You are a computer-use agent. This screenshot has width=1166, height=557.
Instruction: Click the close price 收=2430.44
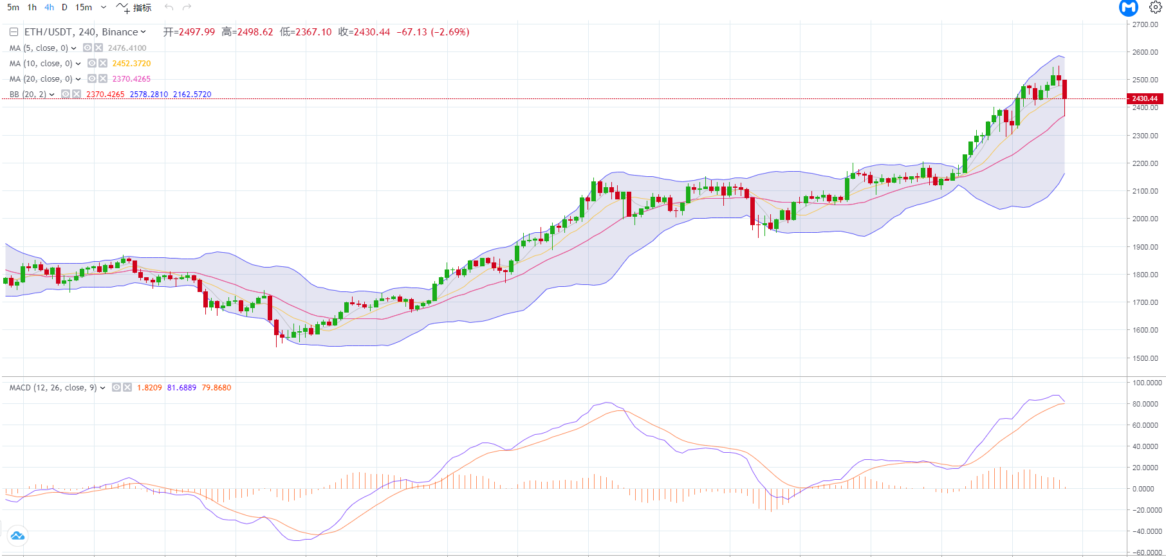click(364, 32)
